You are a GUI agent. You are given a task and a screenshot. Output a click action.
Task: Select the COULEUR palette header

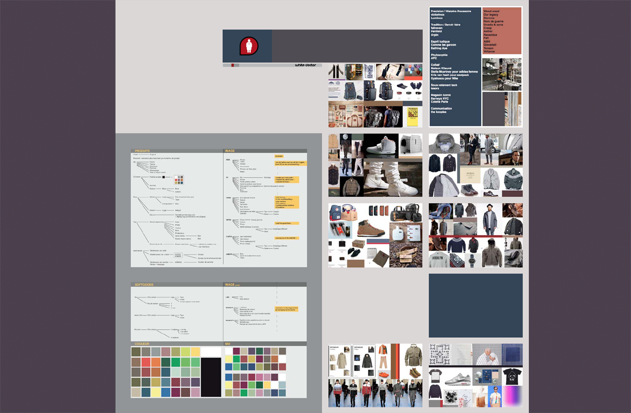coord(142,344)
